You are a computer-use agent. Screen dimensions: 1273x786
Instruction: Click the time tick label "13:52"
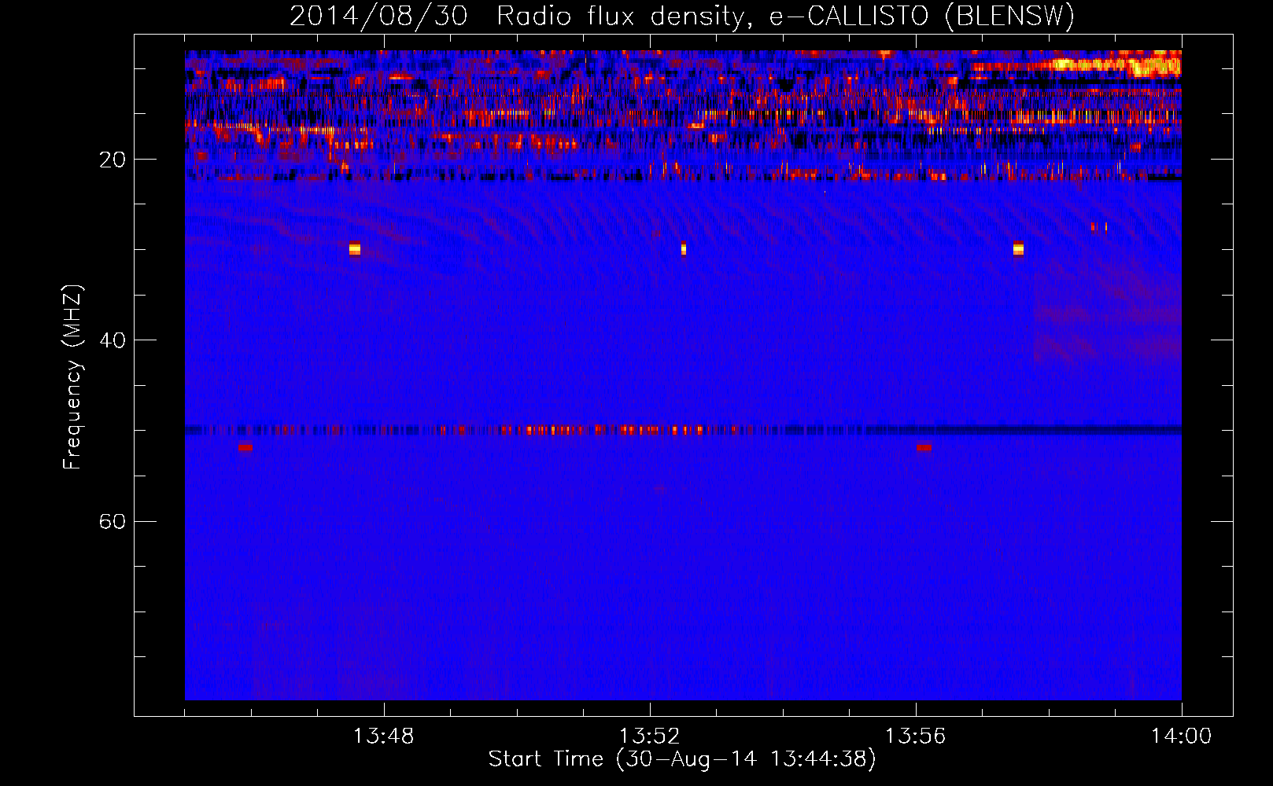point(649,736)
